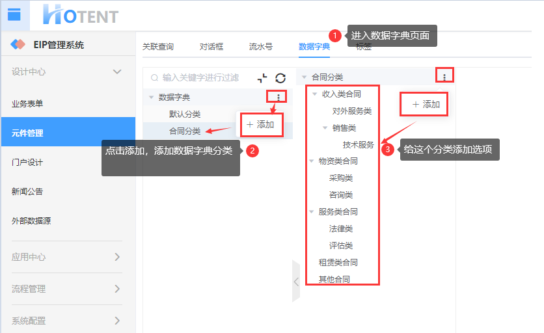Image resolution: width=544 pixels, height=333 pixels.
Task: Click 添加 in the 合同分类 dropdown
Action: point(426,105)
